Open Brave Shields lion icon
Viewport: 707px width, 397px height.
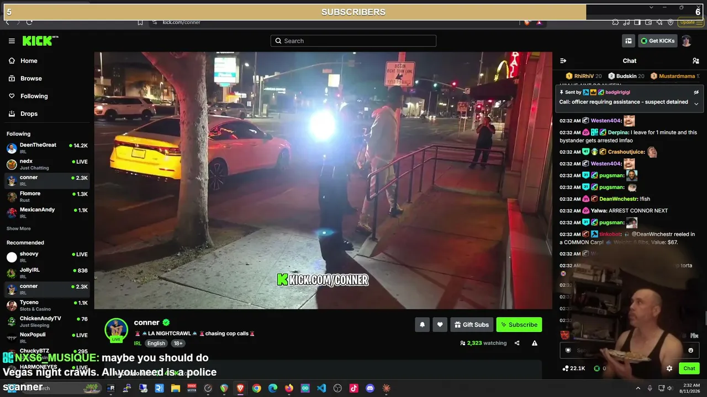pyautogui.click(x=527, y=22)
